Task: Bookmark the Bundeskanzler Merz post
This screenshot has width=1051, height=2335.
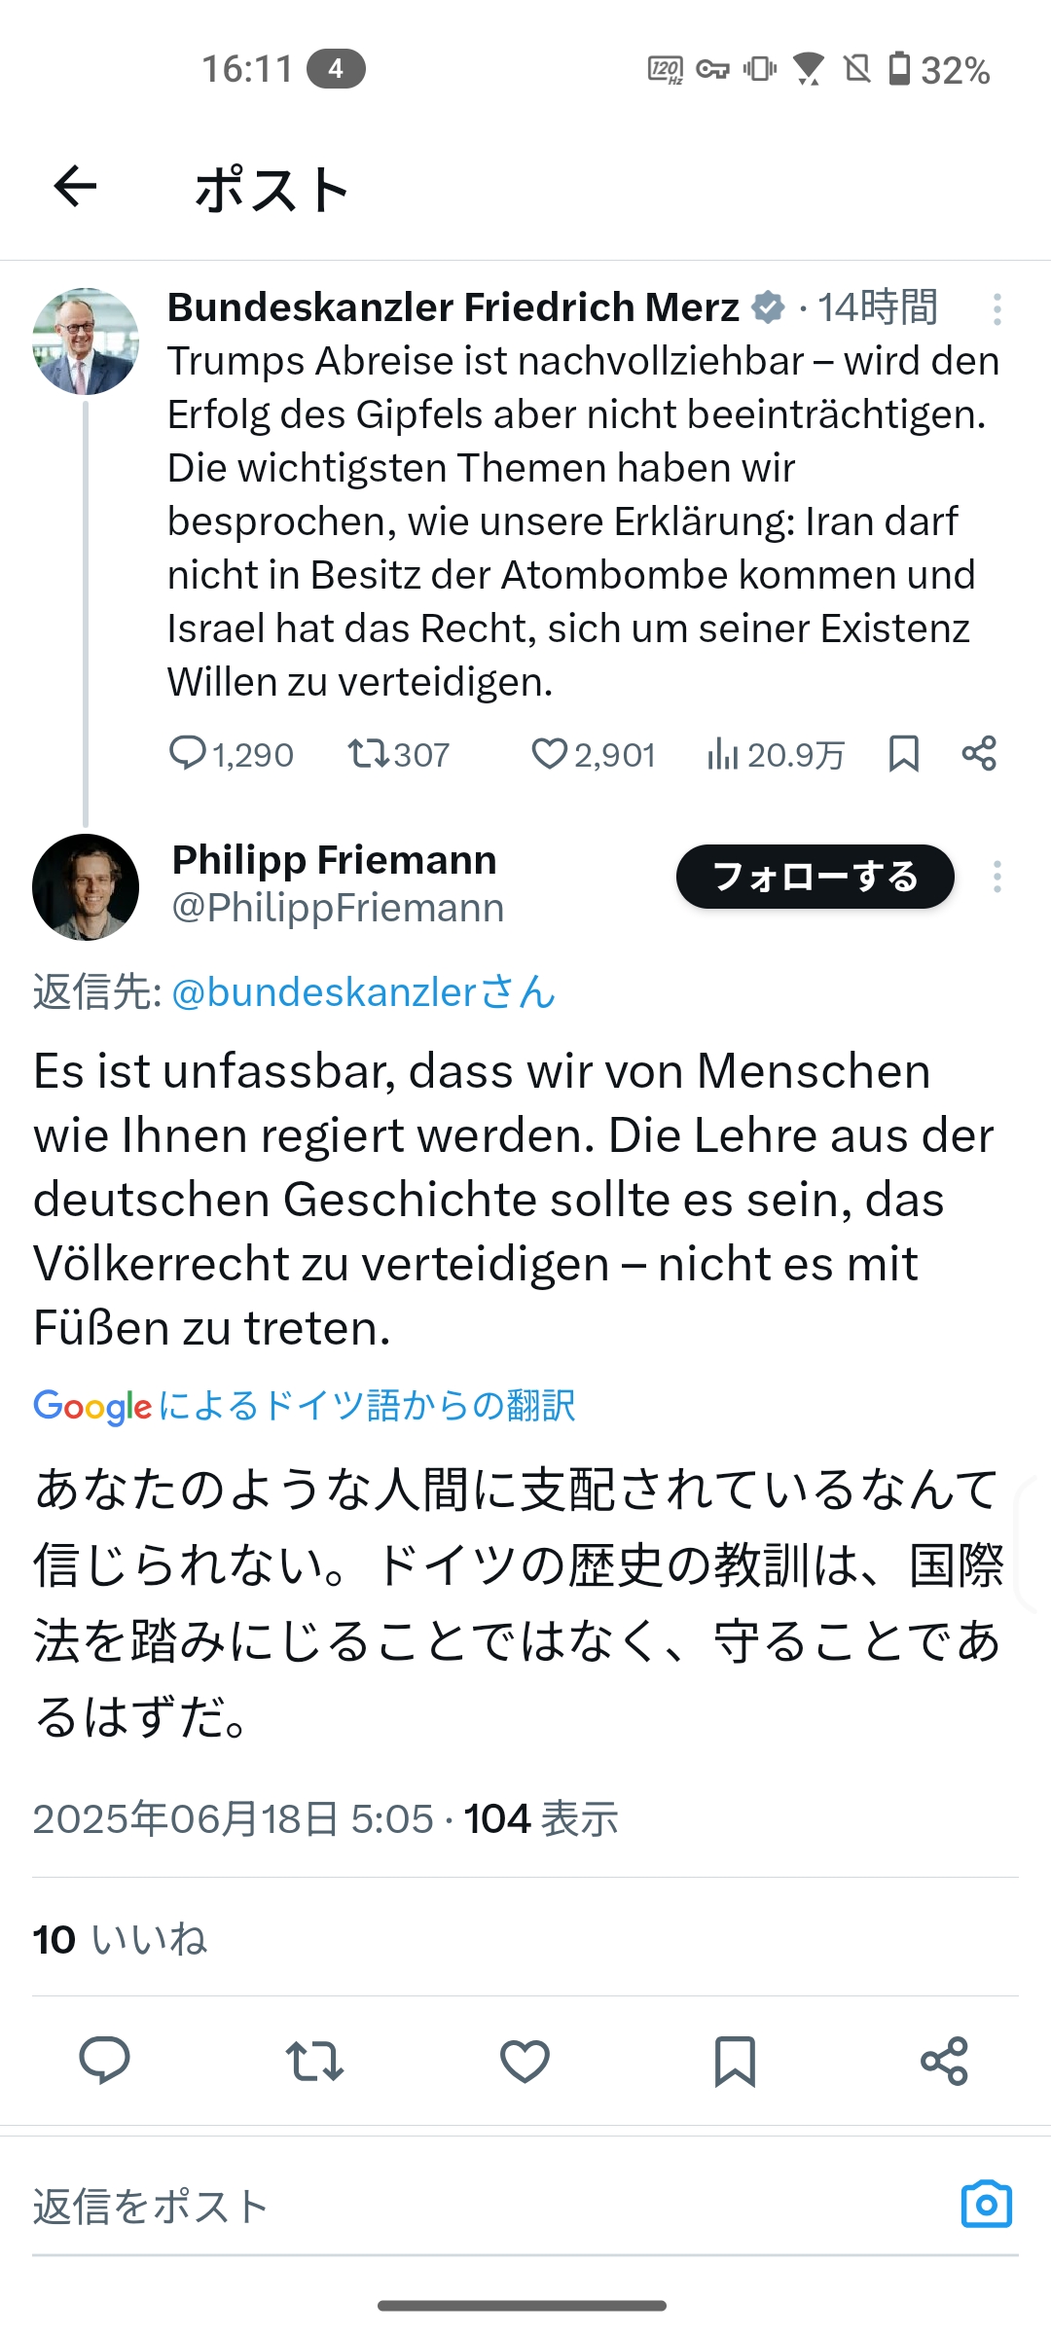Action: point(904,754)
